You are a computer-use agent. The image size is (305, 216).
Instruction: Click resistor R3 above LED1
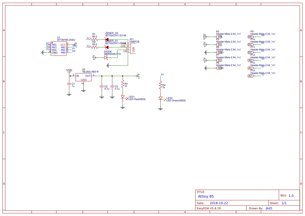pyautogui.click(x=123, y=84)
